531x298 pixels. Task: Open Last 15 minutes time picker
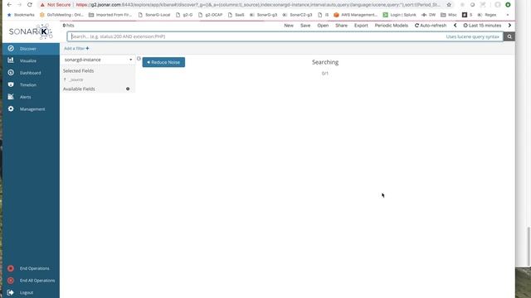pos(482,26)
